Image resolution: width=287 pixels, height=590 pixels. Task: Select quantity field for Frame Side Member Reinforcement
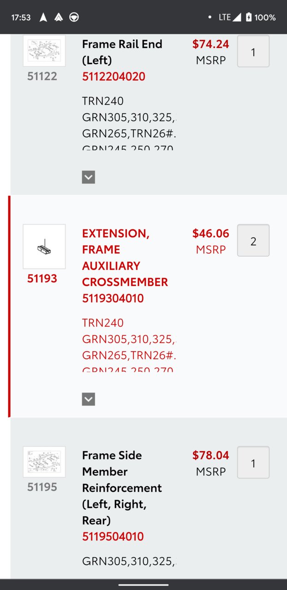pos(253,462)
